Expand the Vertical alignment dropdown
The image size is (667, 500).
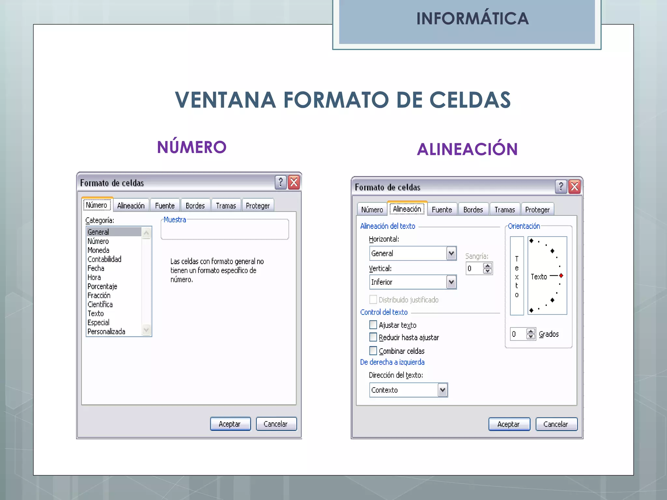(451, 282)
